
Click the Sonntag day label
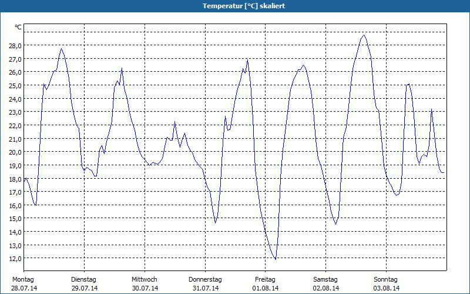tap(385, 280)
